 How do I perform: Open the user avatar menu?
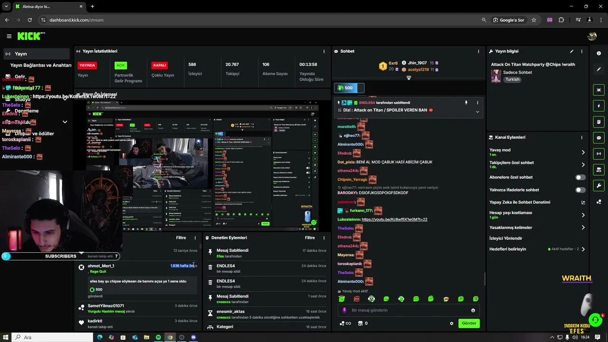tap(592, 36)
